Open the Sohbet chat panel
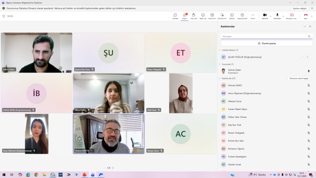Viewport: 316px width, 178px height. click(x=175, y=16)
